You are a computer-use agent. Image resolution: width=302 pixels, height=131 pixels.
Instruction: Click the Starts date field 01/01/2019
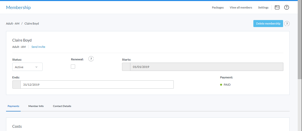click(x=206, y=67)
